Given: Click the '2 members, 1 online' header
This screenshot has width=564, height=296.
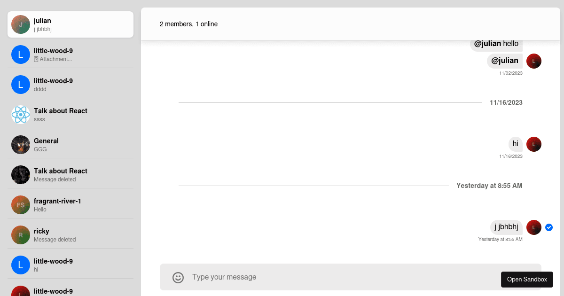Looking at the screenshot, I should pyautogui.click(x=188, y=24).
